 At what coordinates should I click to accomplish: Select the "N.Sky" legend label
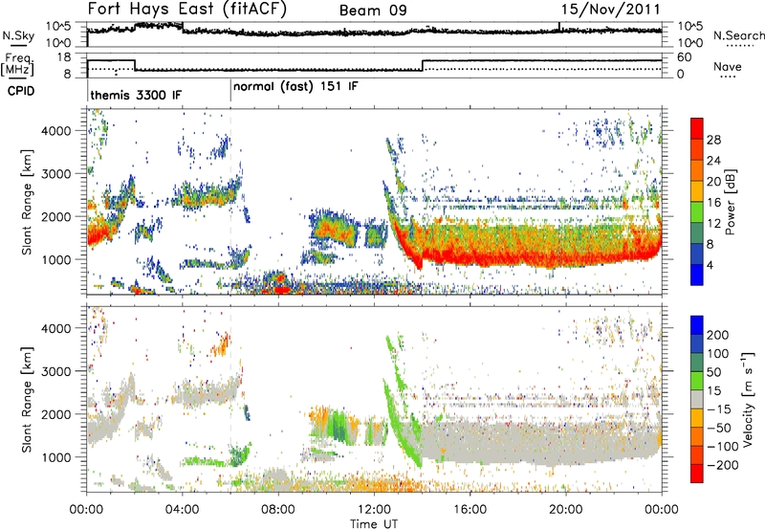(x=18, y=35)
